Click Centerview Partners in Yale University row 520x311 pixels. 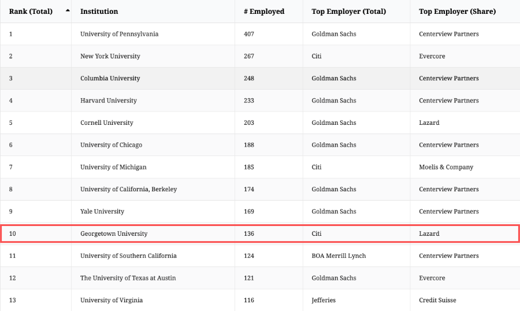[449, 212]
